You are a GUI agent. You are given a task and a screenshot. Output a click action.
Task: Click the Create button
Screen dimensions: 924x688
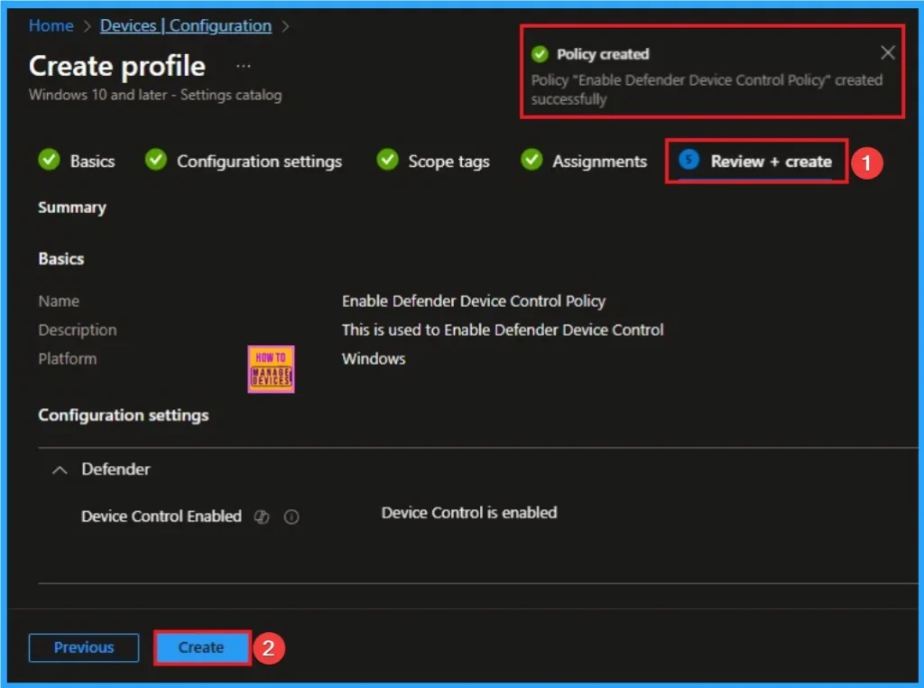(200, 647)
